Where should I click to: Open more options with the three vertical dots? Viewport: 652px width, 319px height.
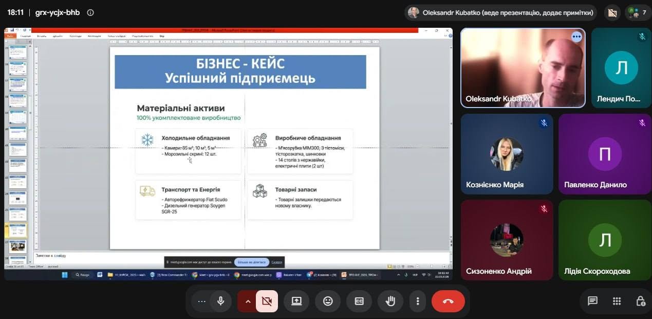click(418, 302)
